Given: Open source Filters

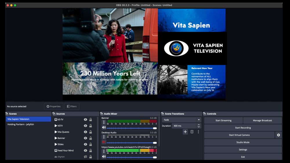Looking at the screenshot, I should pyautogui.click(x=72, y=106).
